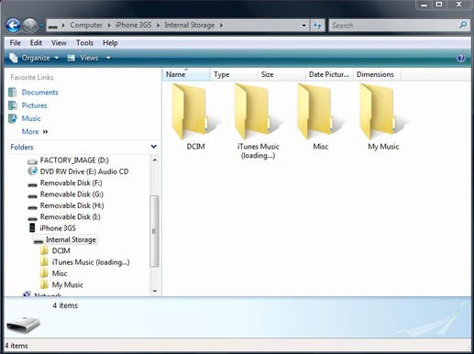474x354 pixels.
Task: Sort by the Name column header
Action: point(186,74)
